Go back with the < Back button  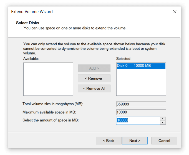pyautogui.click(x=109, y=141)
